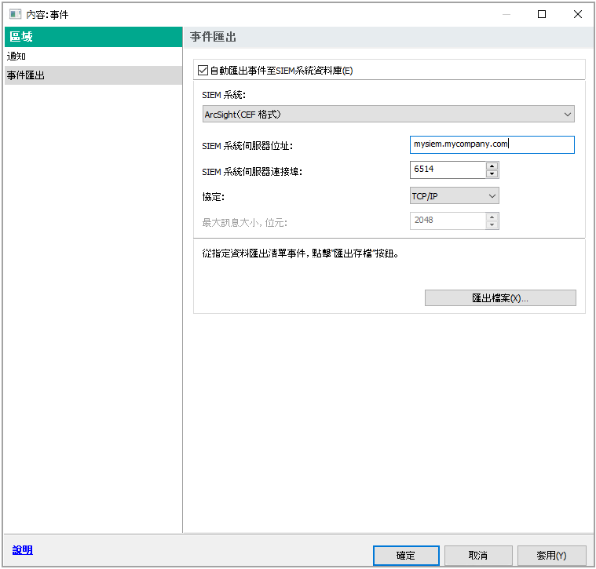Screen dimensions: 596x569
Task: Decrease max message size with down arrow
Action: coord(492,225)
